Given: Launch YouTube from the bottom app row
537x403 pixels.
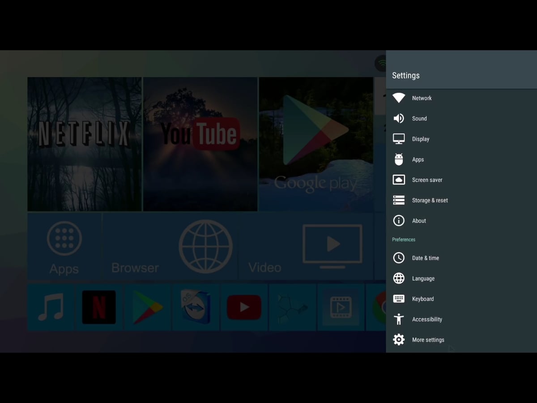Looking at the screenshot, I should (244, 307).
